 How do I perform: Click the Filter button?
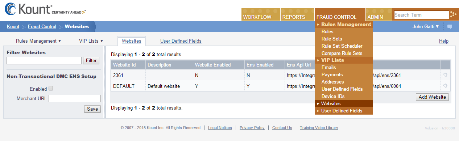coord(91,60)
